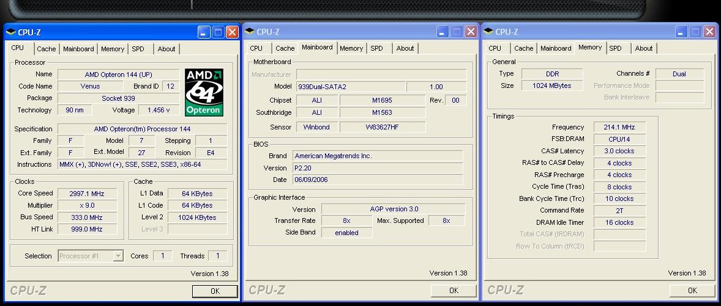Select the active Memory tab in right window
721x306 pixels.
pyautogui.click(x=590, y=47)
